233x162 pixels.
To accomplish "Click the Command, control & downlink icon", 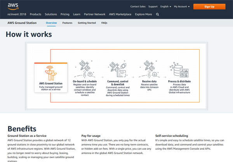I will point(118,69).
